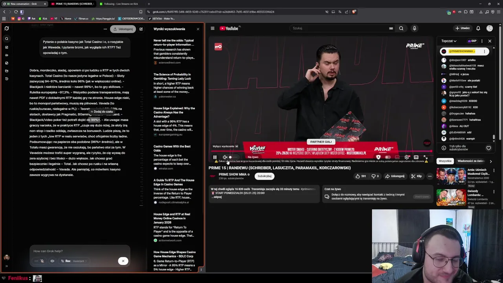
Task: Open live chat options three dots
Action: tap(482, 41)
